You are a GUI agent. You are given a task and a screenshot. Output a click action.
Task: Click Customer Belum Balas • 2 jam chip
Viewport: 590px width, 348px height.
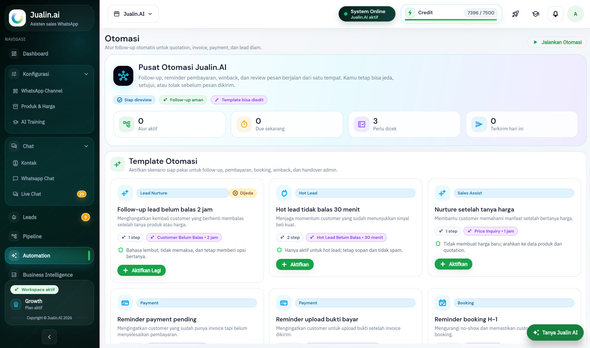point(184,237)
